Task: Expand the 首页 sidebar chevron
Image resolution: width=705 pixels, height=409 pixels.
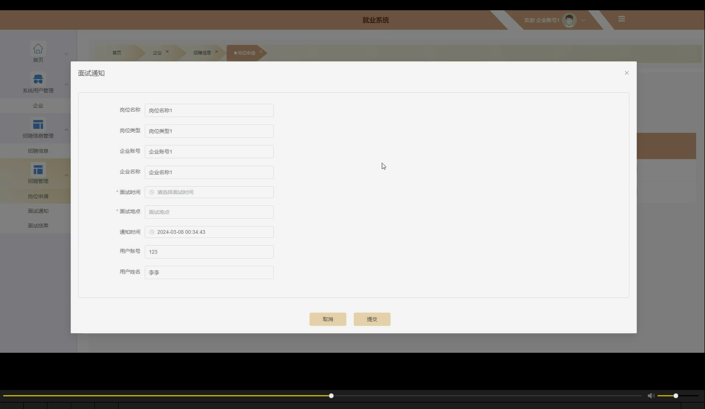Action: pos(66,53)
